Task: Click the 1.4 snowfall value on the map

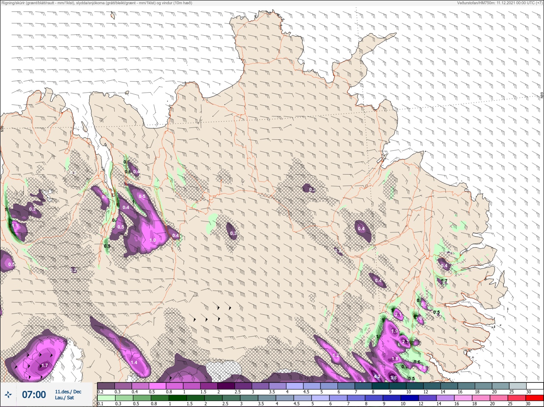Action: pos(134,362)
